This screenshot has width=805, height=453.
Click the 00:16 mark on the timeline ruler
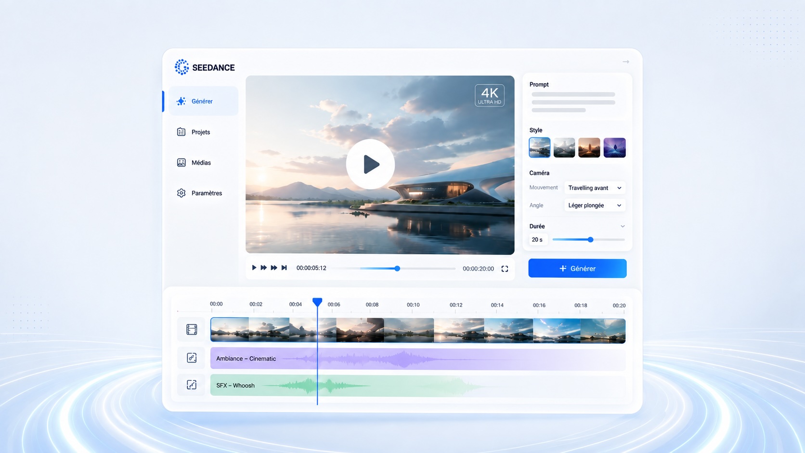pyautogui.click(x=539, y=305)
